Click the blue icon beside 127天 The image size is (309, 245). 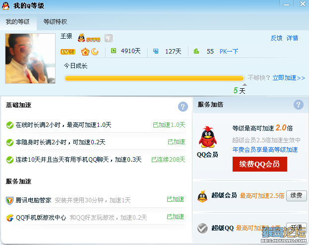tap(156, 51)
